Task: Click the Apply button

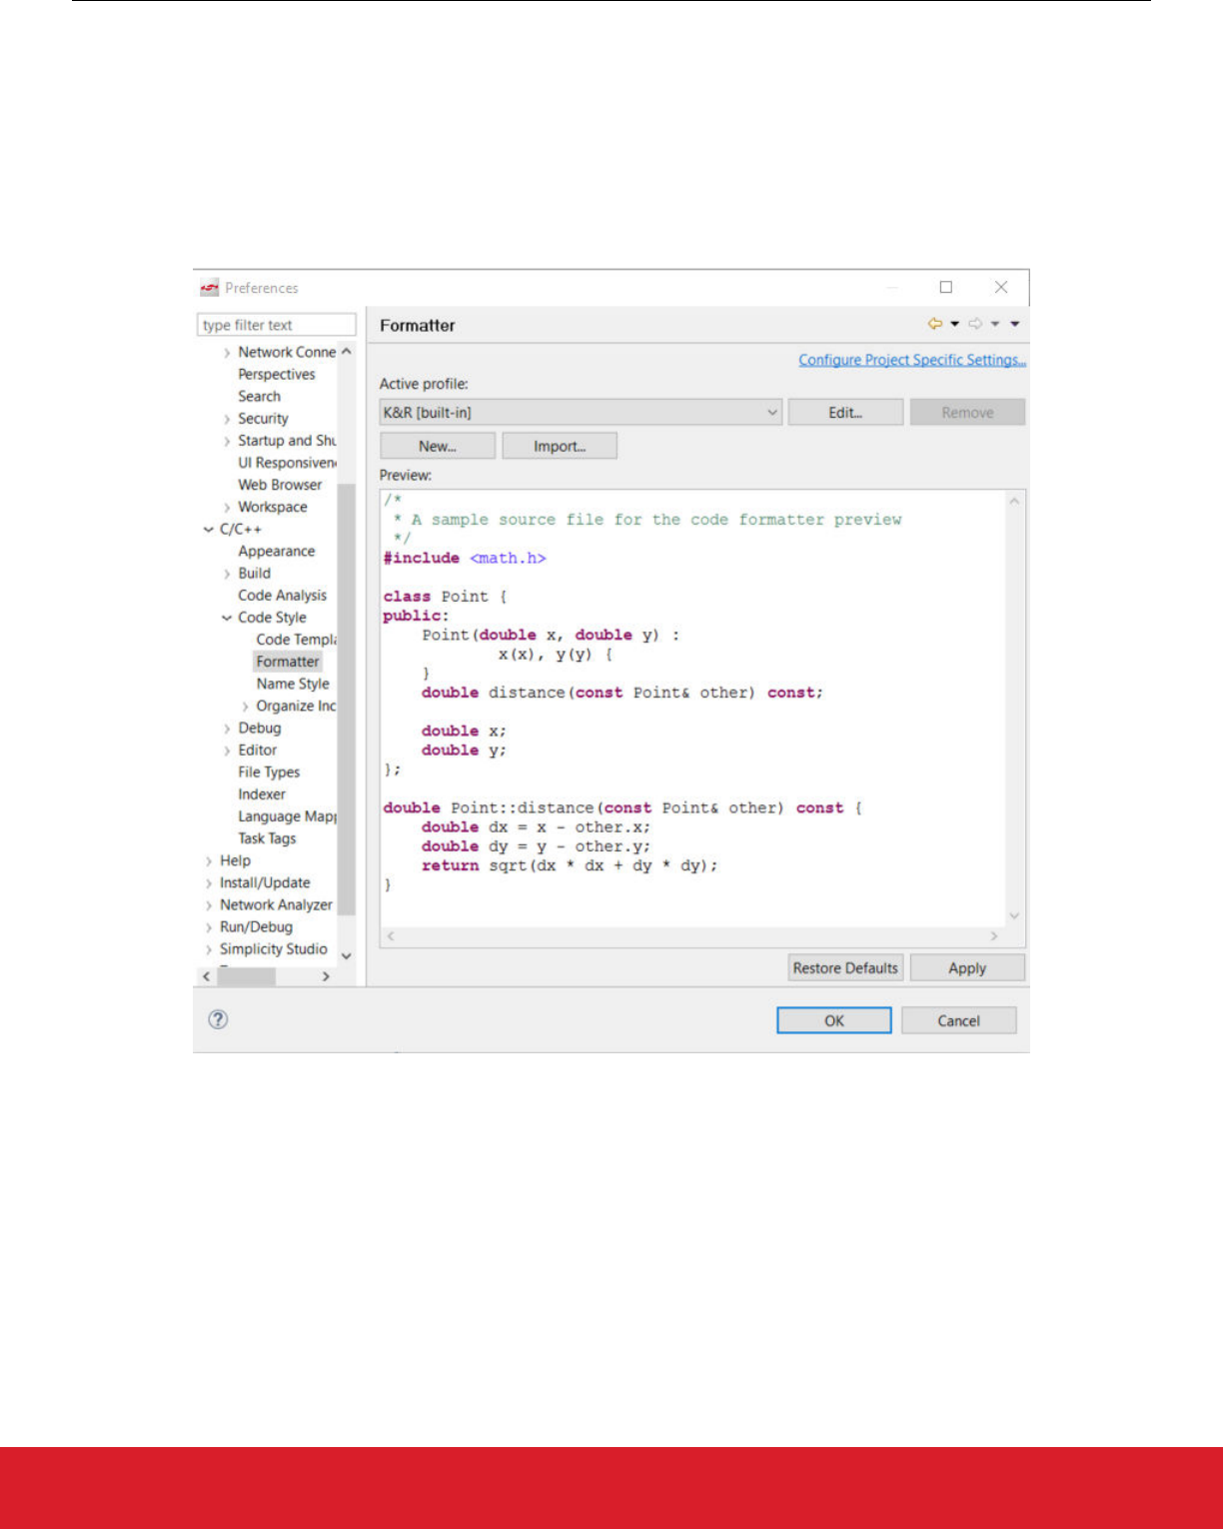Action: click(x=967, y=967)
